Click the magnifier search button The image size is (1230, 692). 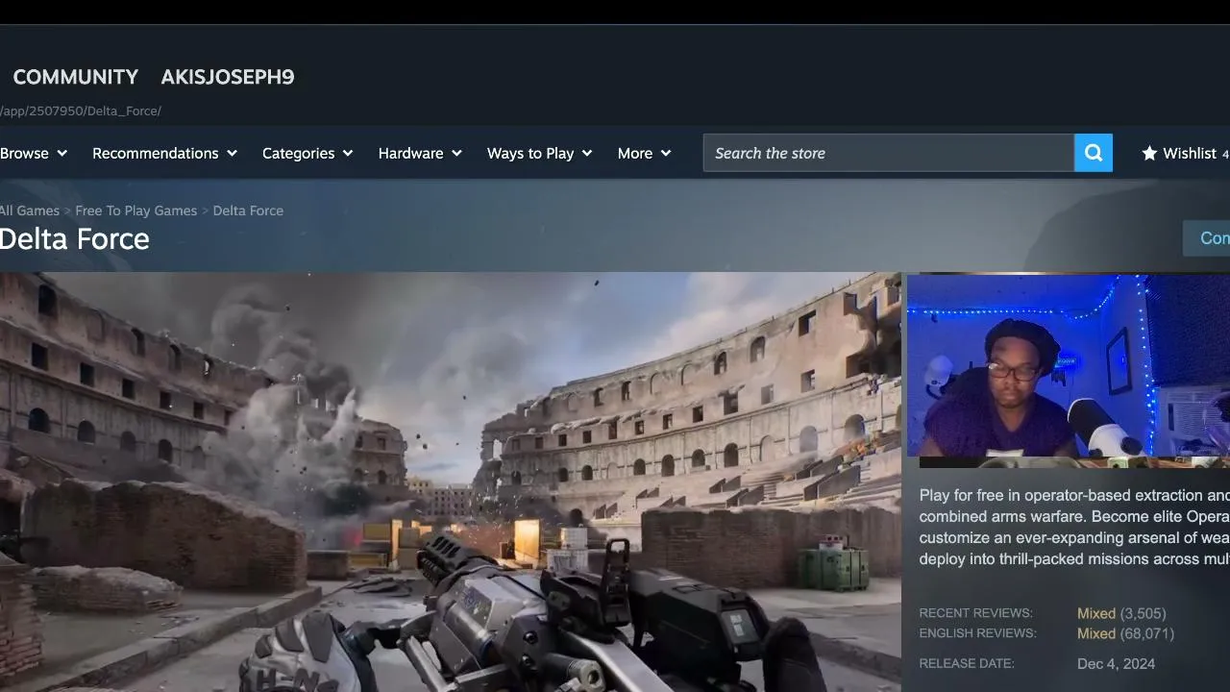click(1094, 153)
